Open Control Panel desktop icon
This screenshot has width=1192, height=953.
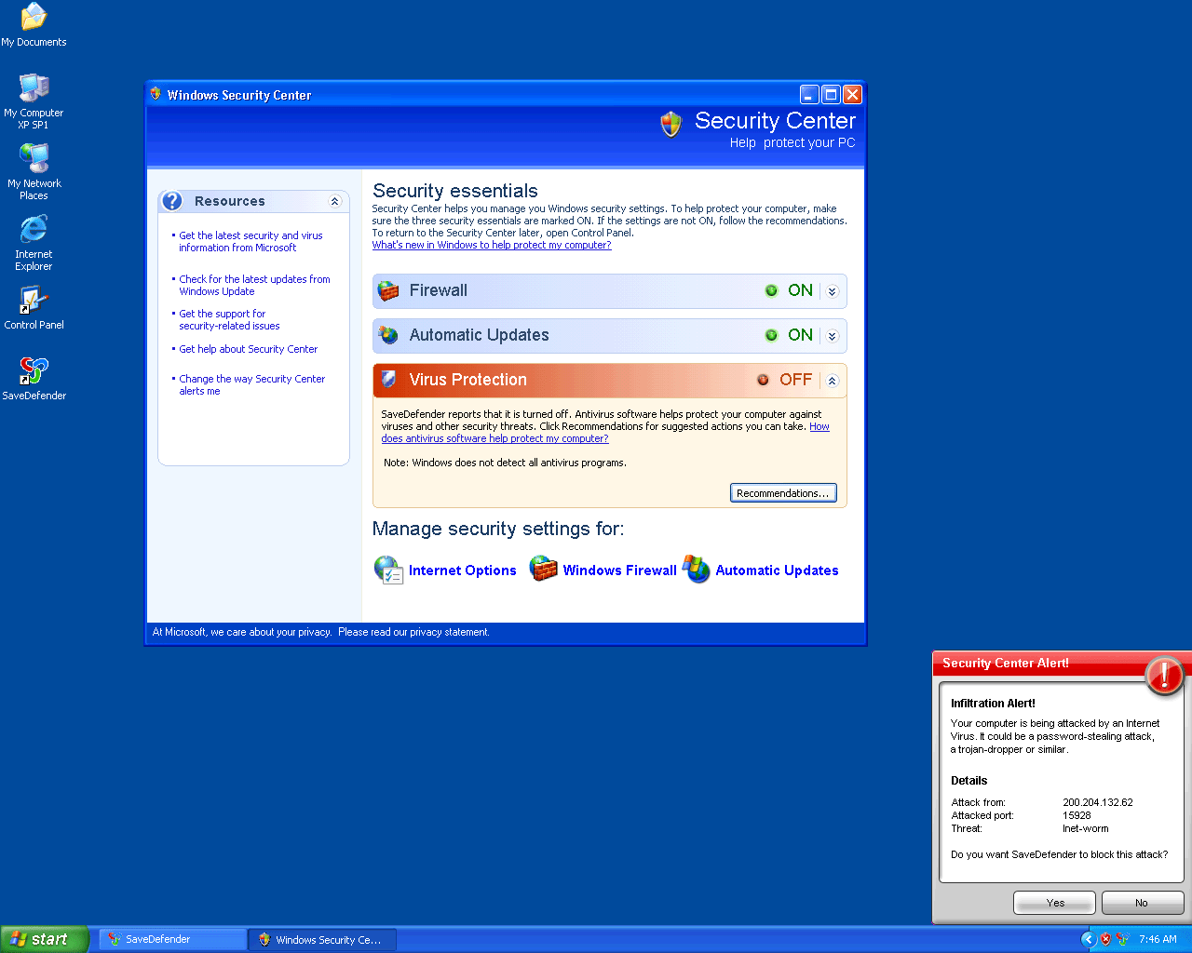[34, 301]
